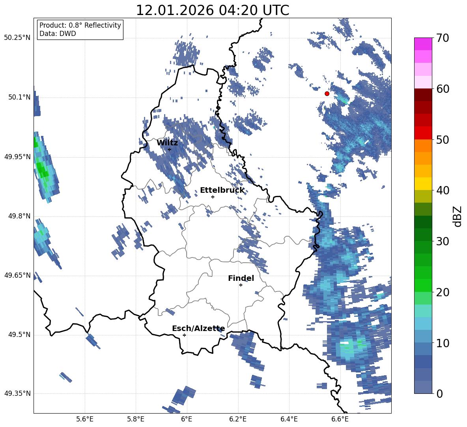Click the 49.35°N latitude label
Image resolution: width=467 pixels, height=427 pixels.
point(17,393)
